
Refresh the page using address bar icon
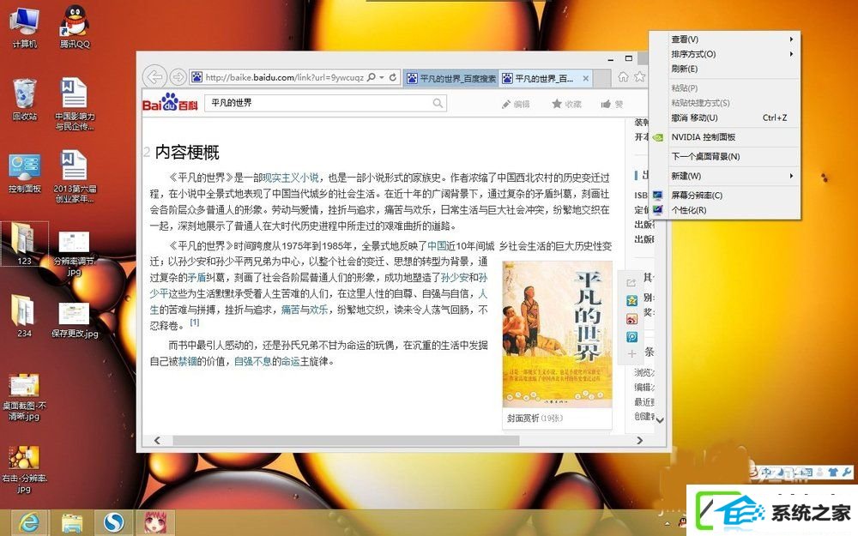click(392, 78)
